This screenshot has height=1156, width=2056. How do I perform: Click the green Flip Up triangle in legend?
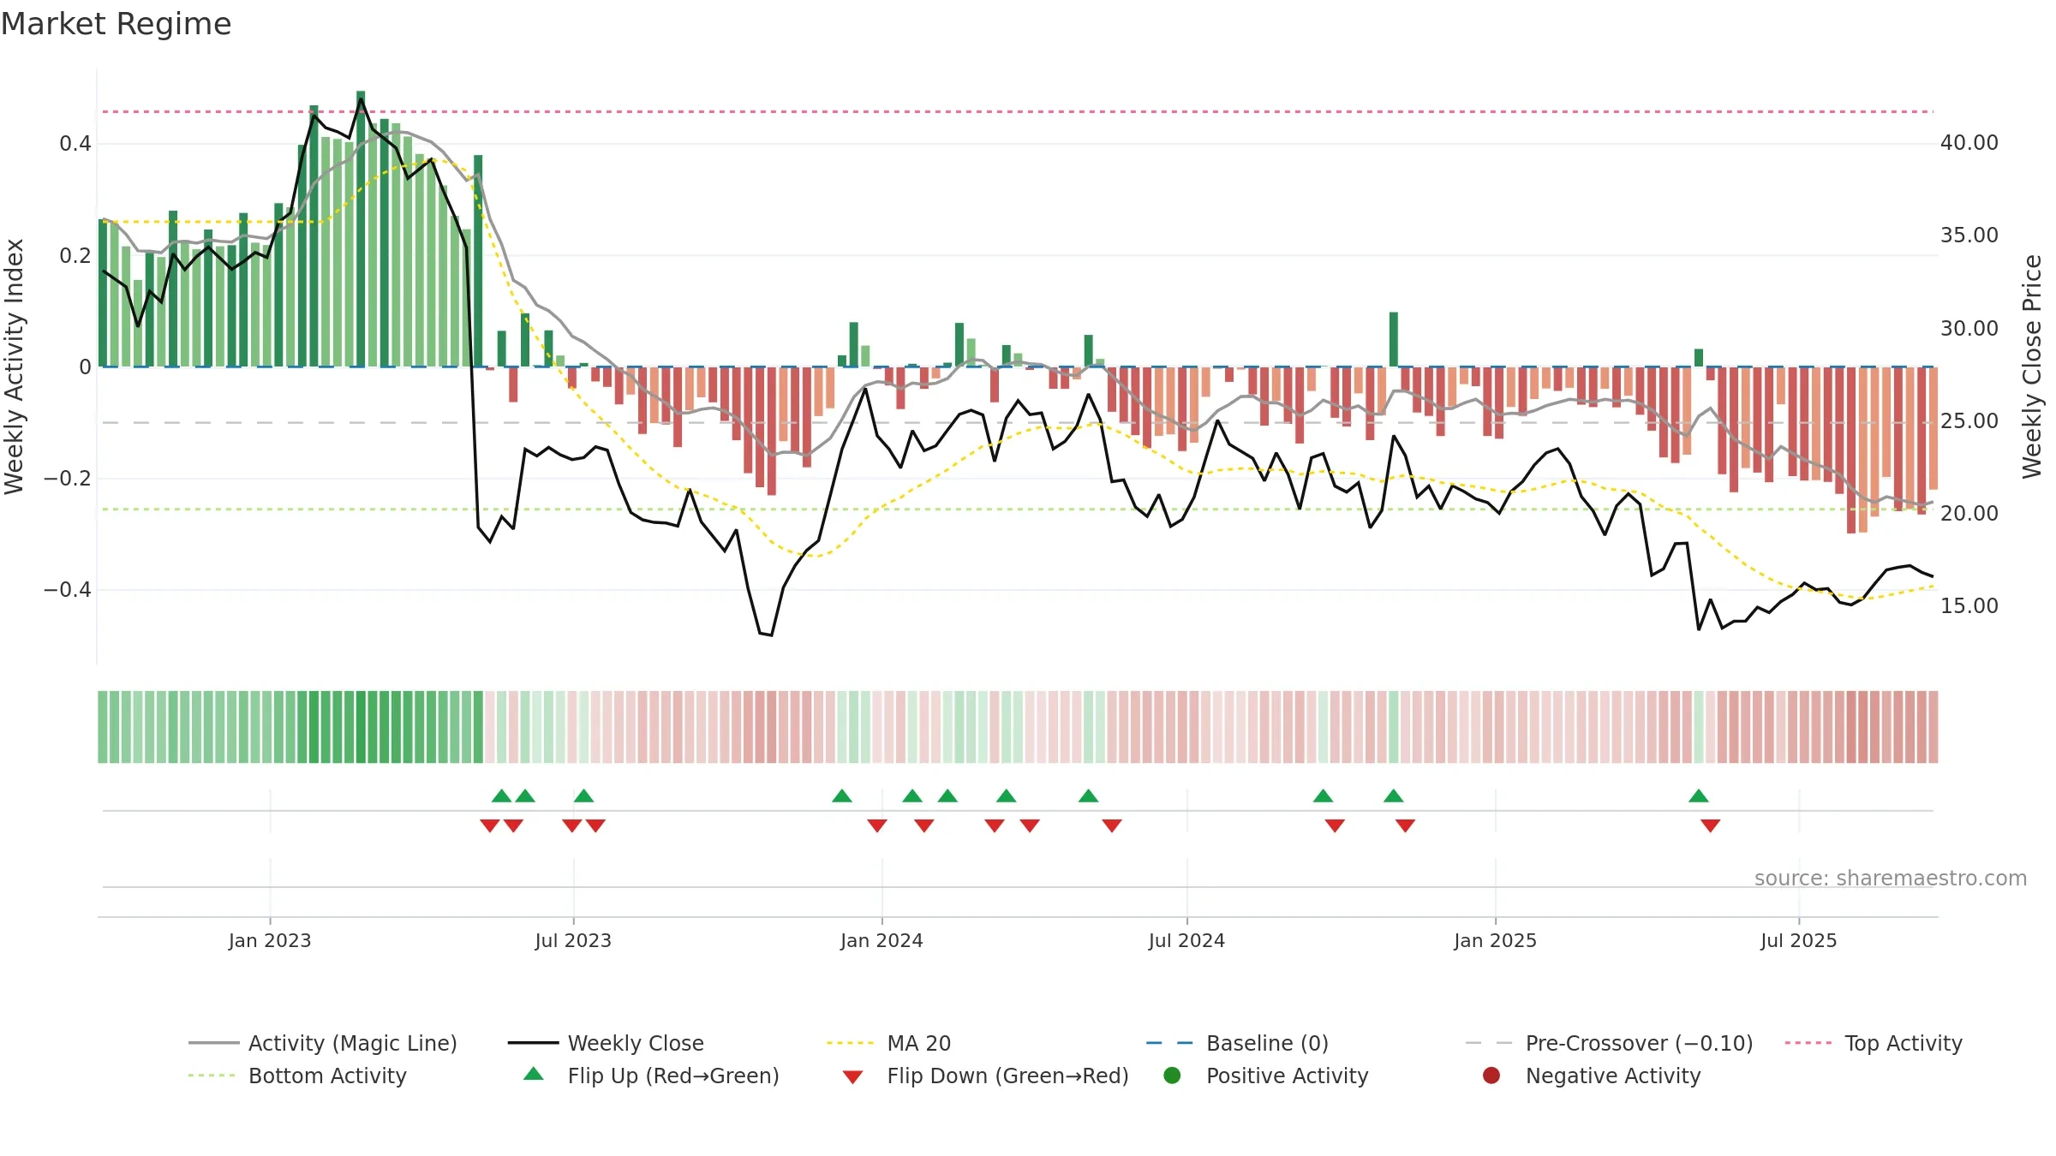534,1074
